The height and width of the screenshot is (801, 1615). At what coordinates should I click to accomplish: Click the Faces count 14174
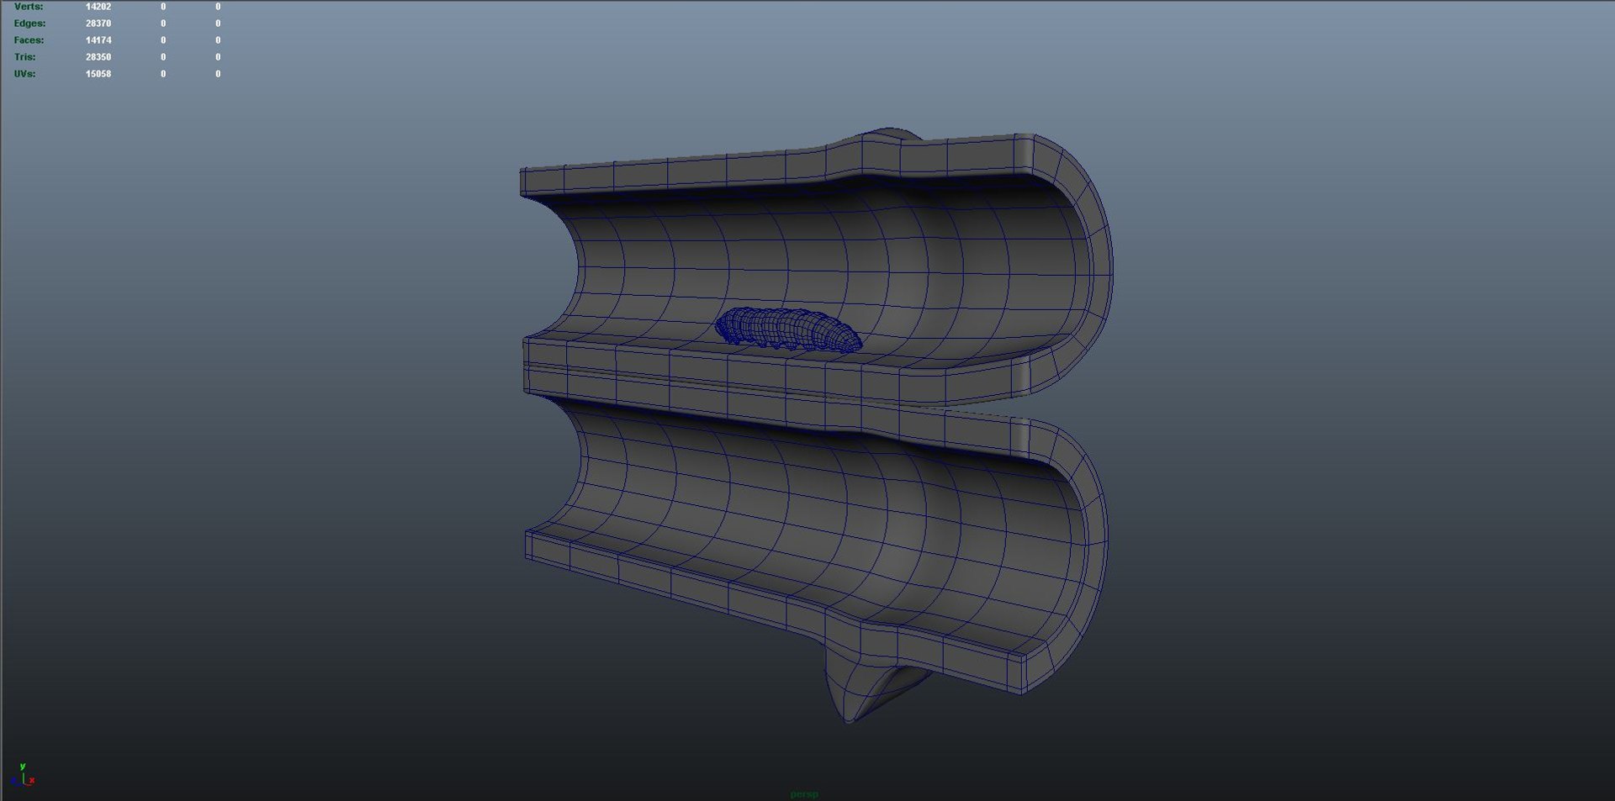(98, 40)
